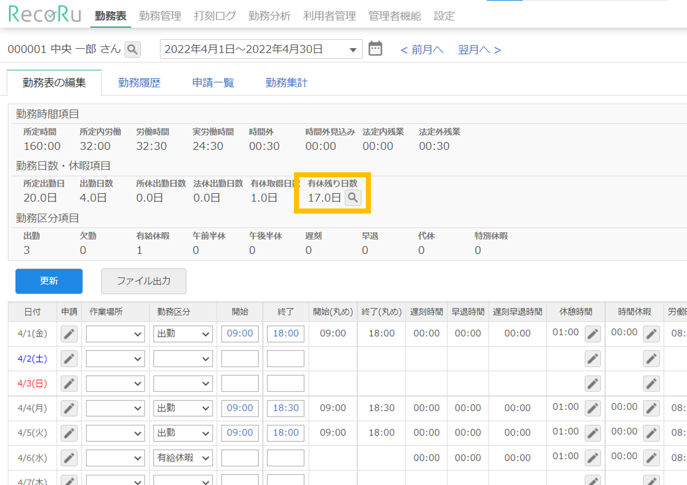Open 作業場所 dropdown for 4/4(月)
Viewport: 687px width, 485px height.
[115, 408]
